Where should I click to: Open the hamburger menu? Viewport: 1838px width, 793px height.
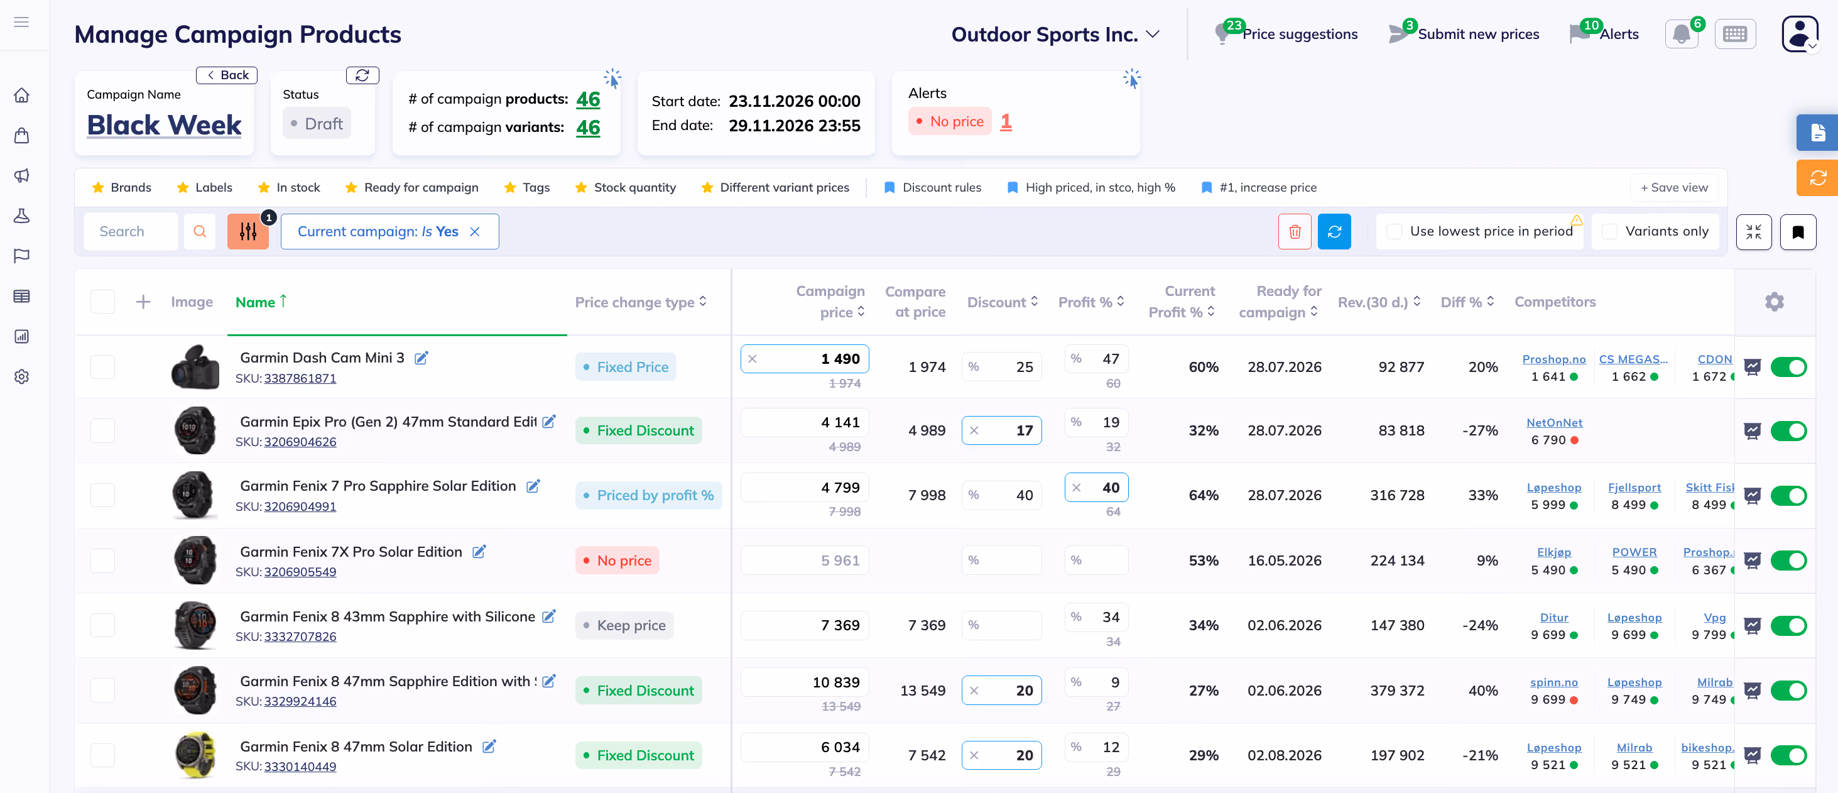[x=21, y=22]
